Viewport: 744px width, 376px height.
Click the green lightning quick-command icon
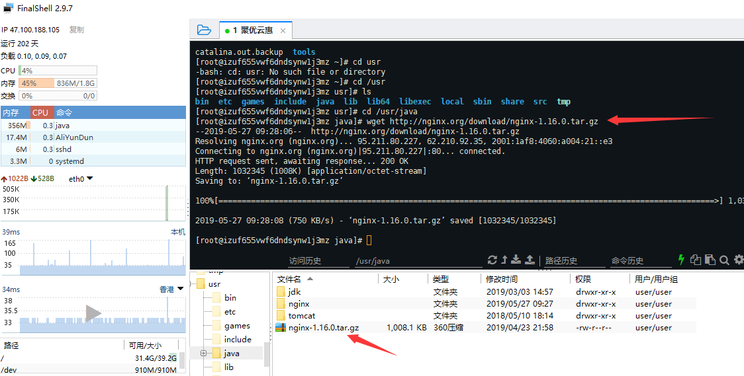[681, 260]
